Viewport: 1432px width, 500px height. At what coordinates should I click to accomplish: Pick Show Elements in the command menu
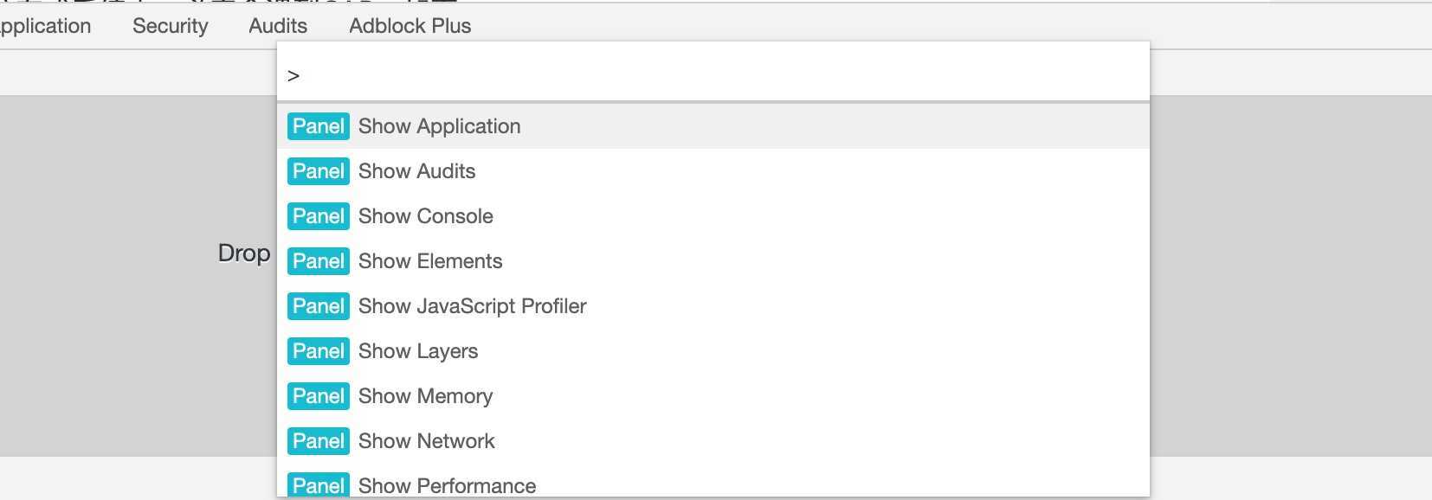[429, 261]
